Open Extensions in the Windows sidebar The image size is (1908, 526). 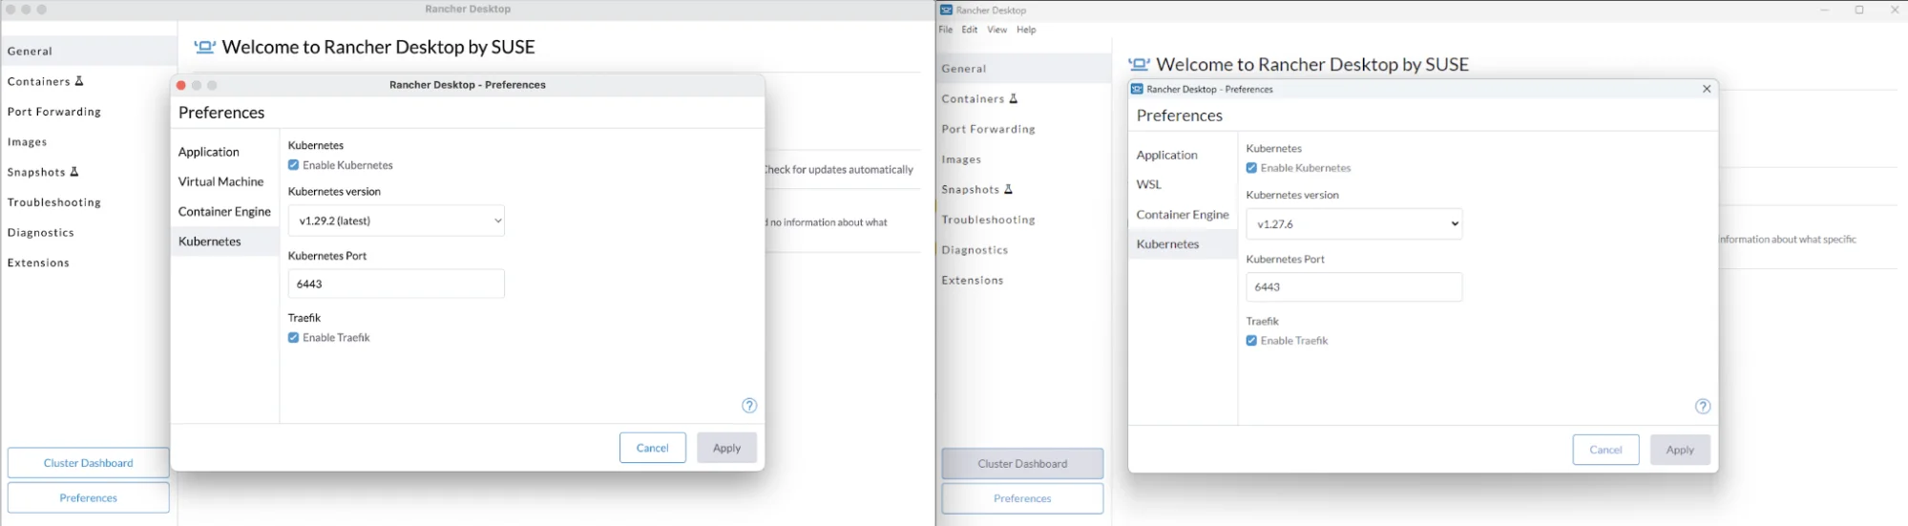1024,280
